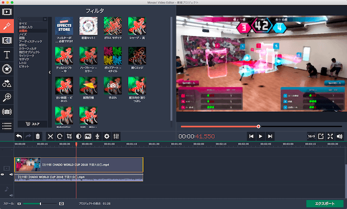
Task: Select the ライトリーク filter category
Action: click(27, 56)
